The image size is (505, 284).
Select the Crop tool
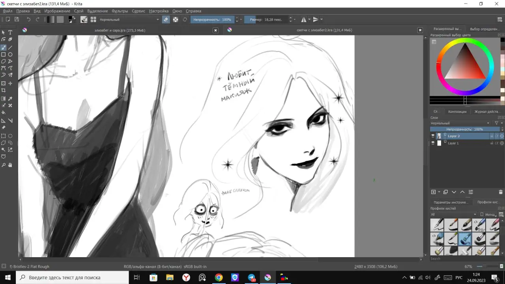(x=4, y=90)
